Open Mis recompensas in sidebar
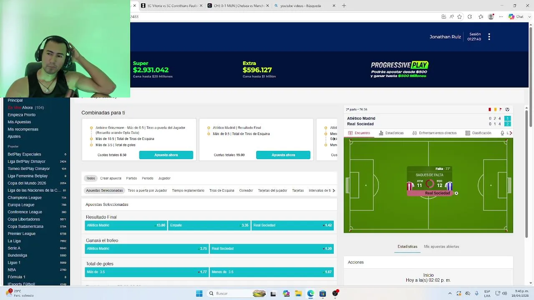The width and height of the screenshot is (534, 300). click(23, 129)
